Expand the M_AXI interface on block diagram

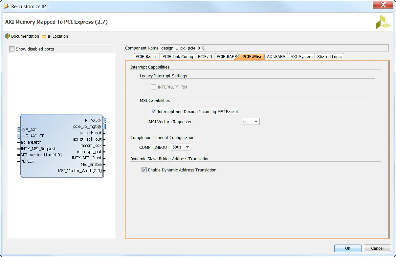point(100,120)
